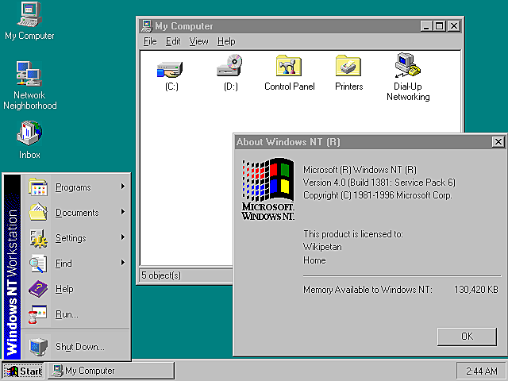Viewport: 508px width, 381px height.
Task: Minimize the My Computer window
Action: (x=426, y=26)
